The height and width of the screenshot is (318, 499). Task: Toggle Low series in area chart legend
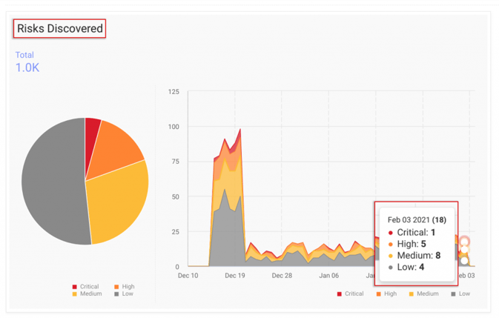pyautogui.click(x=460, y=294)
